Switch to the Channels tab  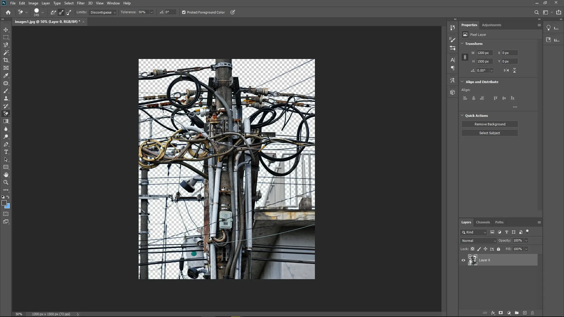click(483, 222)
